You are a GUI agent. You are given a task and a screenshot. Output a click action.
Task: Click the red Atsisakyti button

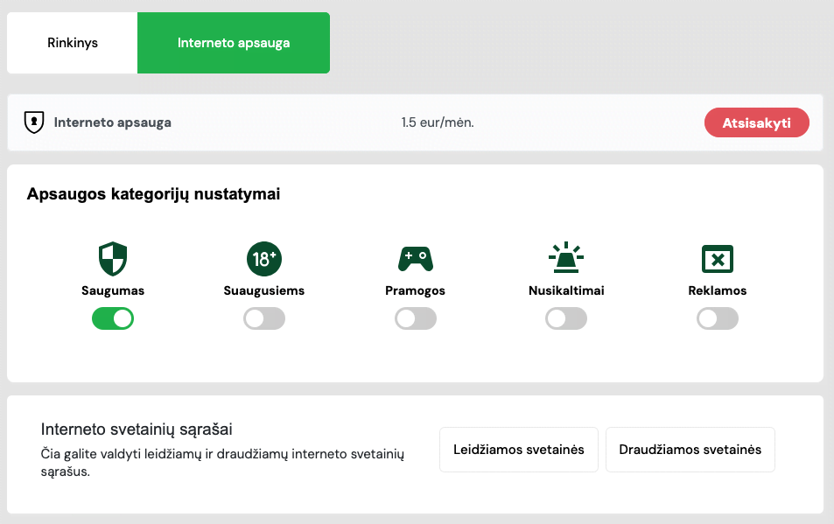[x=756, y=122]
